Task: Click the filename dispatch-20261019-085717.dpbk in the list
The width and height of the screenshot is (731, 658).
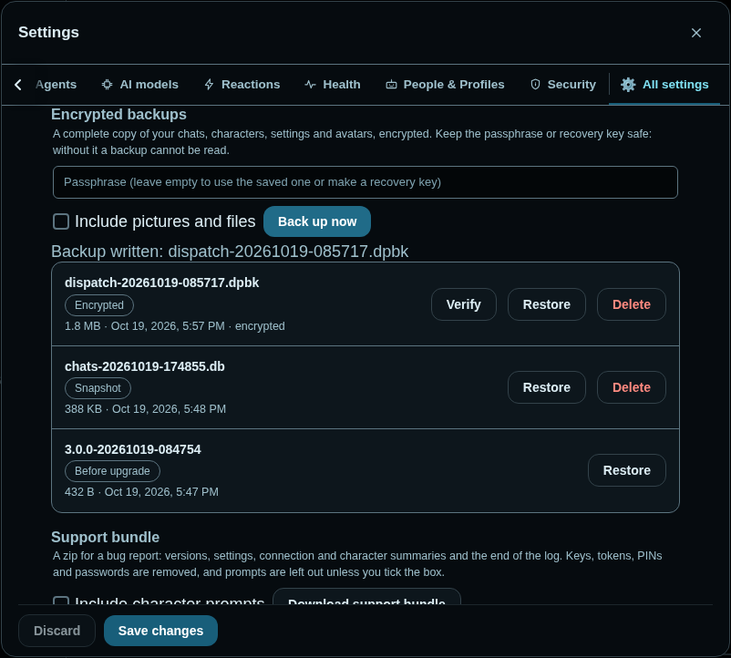Action: [161, 283]
